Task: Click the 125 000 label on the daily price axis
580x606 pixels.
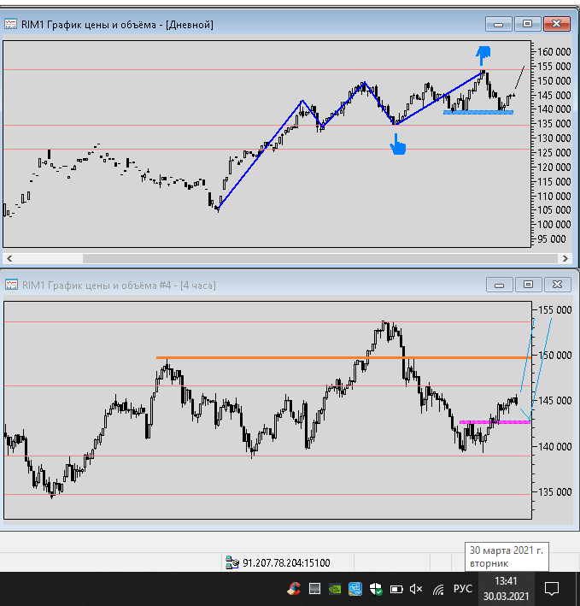Action: 554,153
